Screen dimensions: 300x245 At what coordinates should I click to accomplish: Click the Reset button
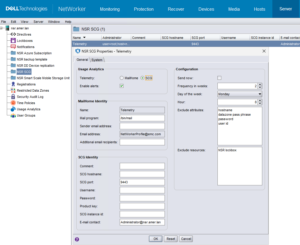click(170, 239)
